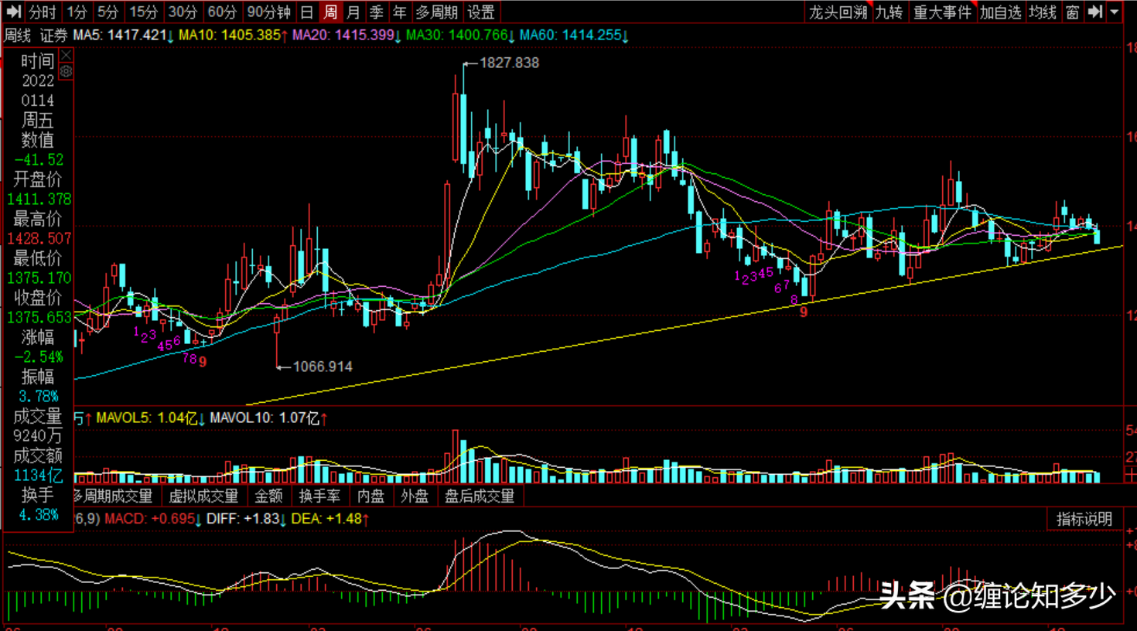Screen dimensions: 1137x631
Task: Select the 盘后成交量 tab
Action: pyautogui.click(x=480, y=496)
